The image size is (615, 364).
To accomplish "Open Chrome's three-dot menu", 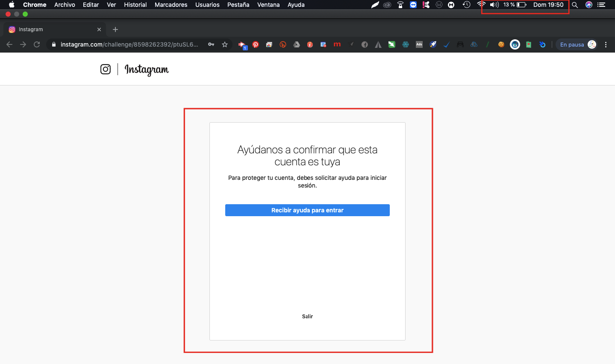I will (606, 44).
